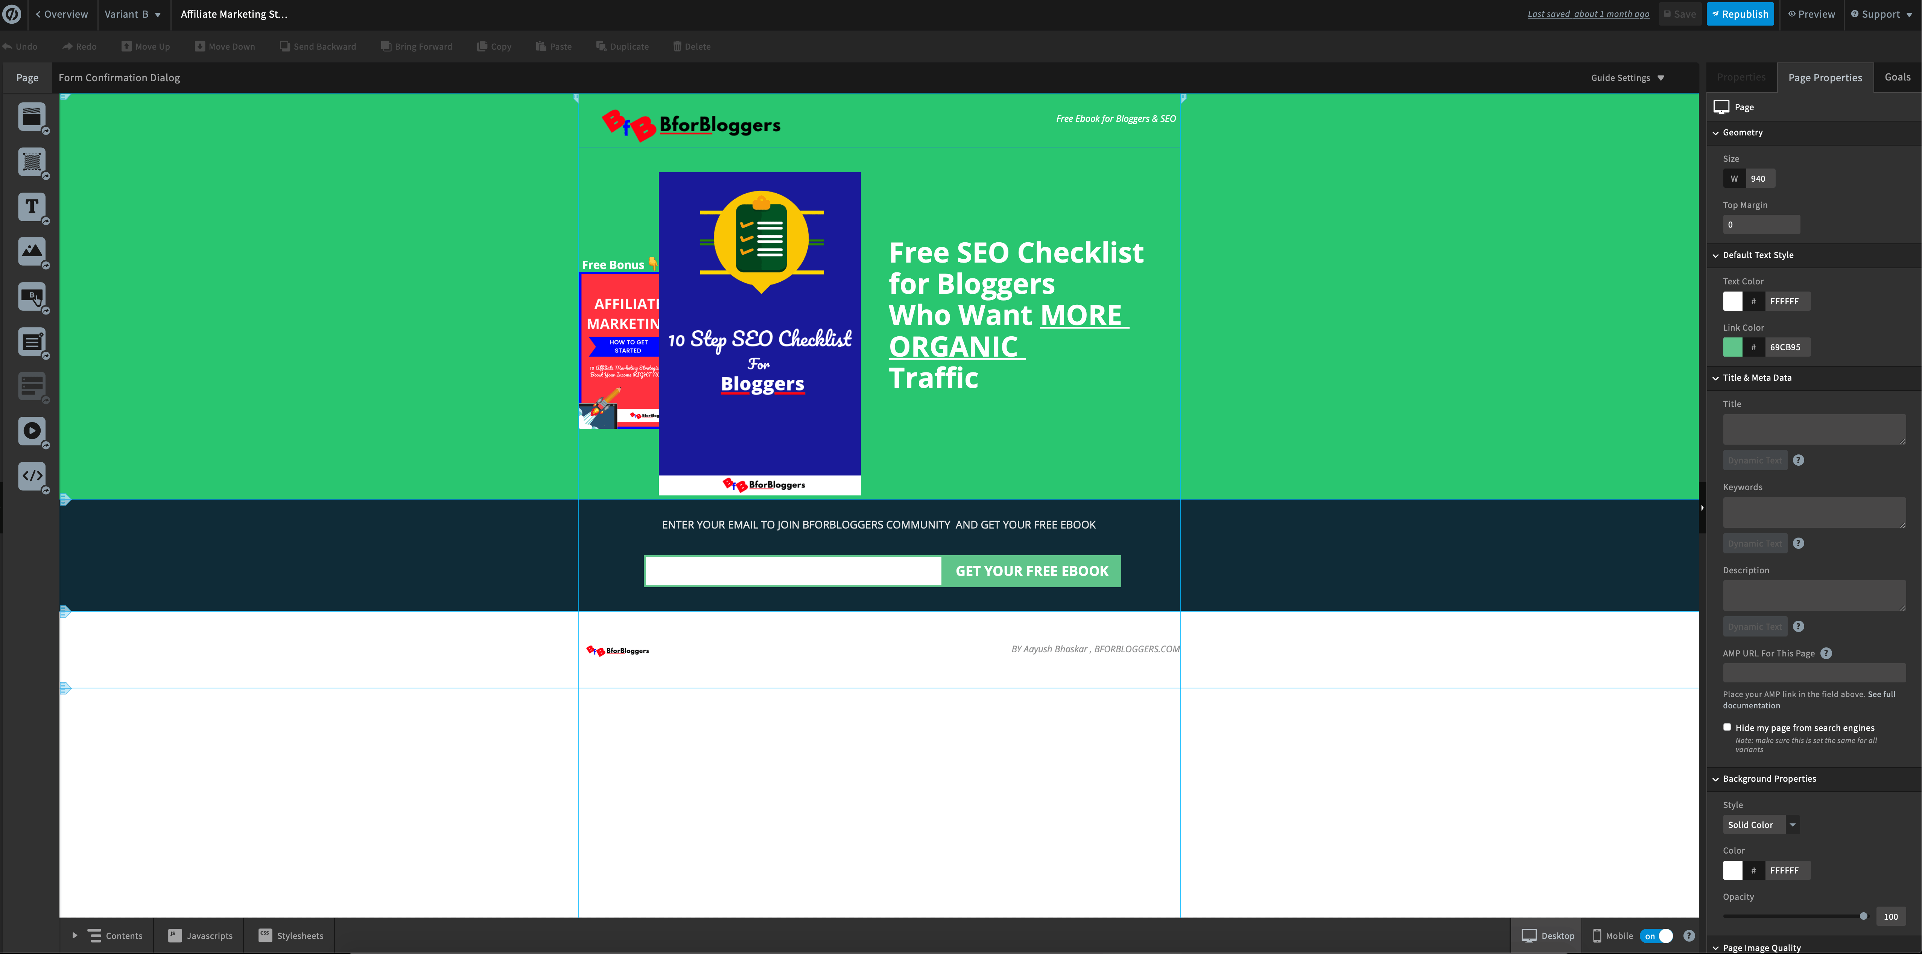Open the Javascripts panel
Viewport: 1922px width, 954px height.
[x=200, y=936]
